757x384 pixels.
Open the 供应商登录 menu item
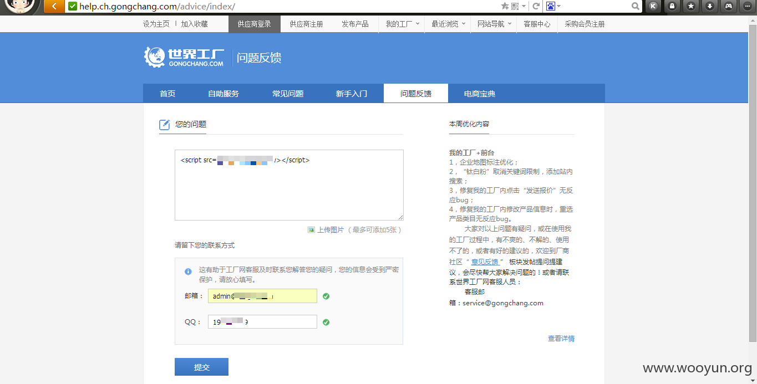(255, 24)
